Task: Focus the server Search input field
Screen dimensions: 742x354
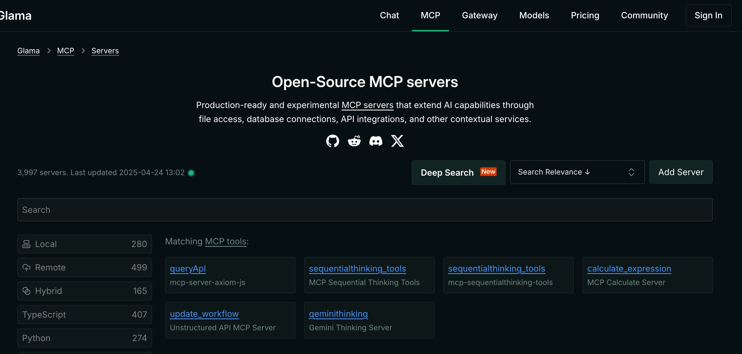Action: click(365, 210)
